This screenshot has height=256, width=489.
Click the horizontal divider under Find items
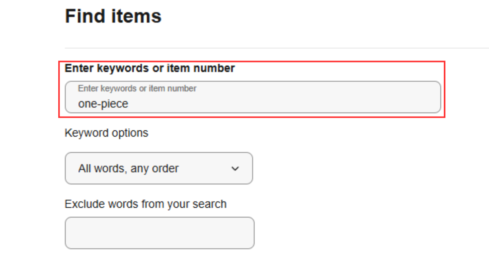tap(277, 48)
